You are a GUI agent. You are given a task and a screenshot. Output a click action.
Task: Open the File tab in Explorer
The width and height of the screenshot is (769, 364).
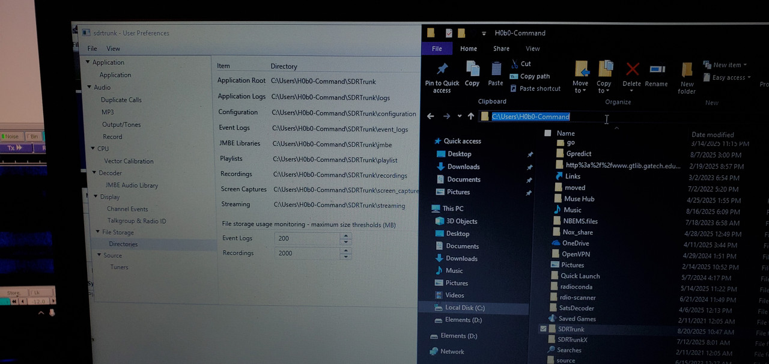(437, 49)
